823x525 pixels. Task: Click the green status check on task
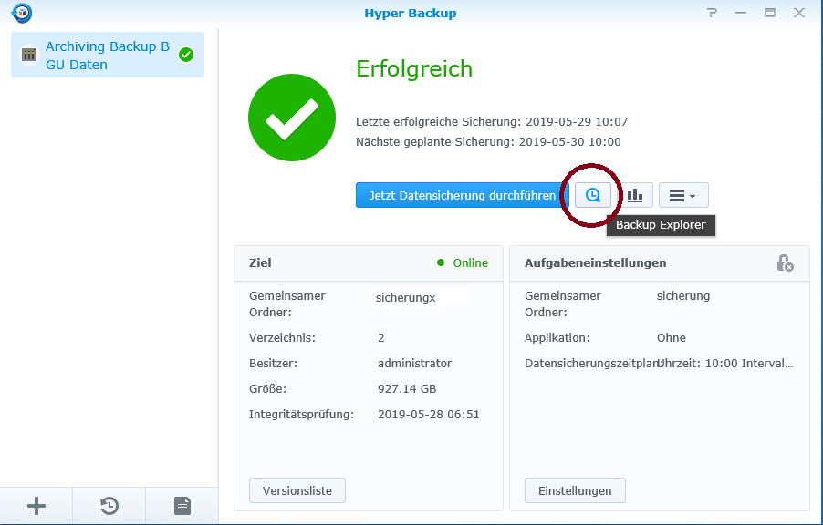(186, 55)
